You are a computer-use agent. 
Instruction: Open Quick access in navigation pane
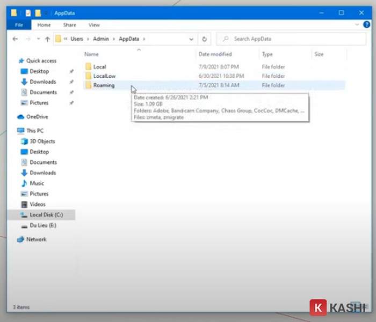point(41,61)
